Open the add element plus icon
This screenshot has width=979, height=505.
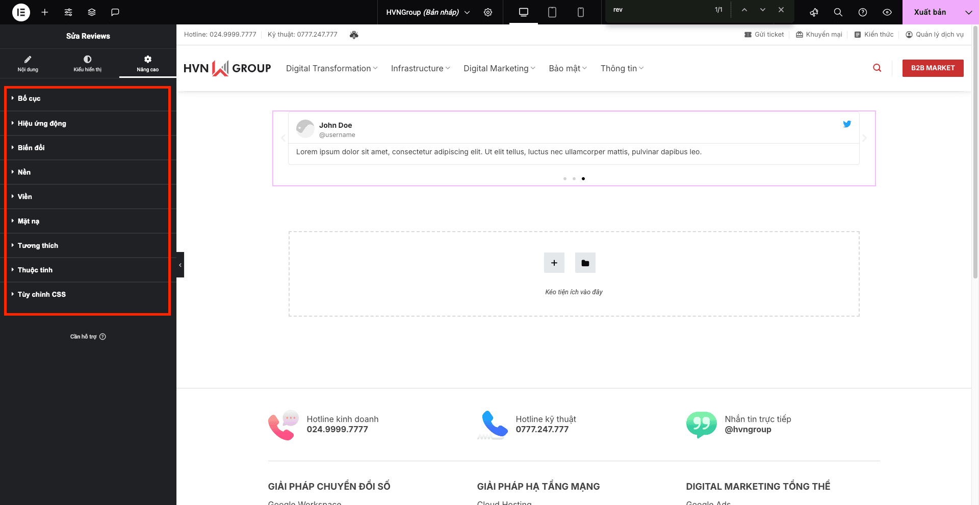(45, 12)
